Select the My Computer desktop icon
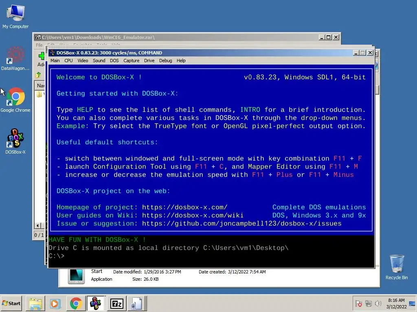417x312 pixels. [15, 17]
